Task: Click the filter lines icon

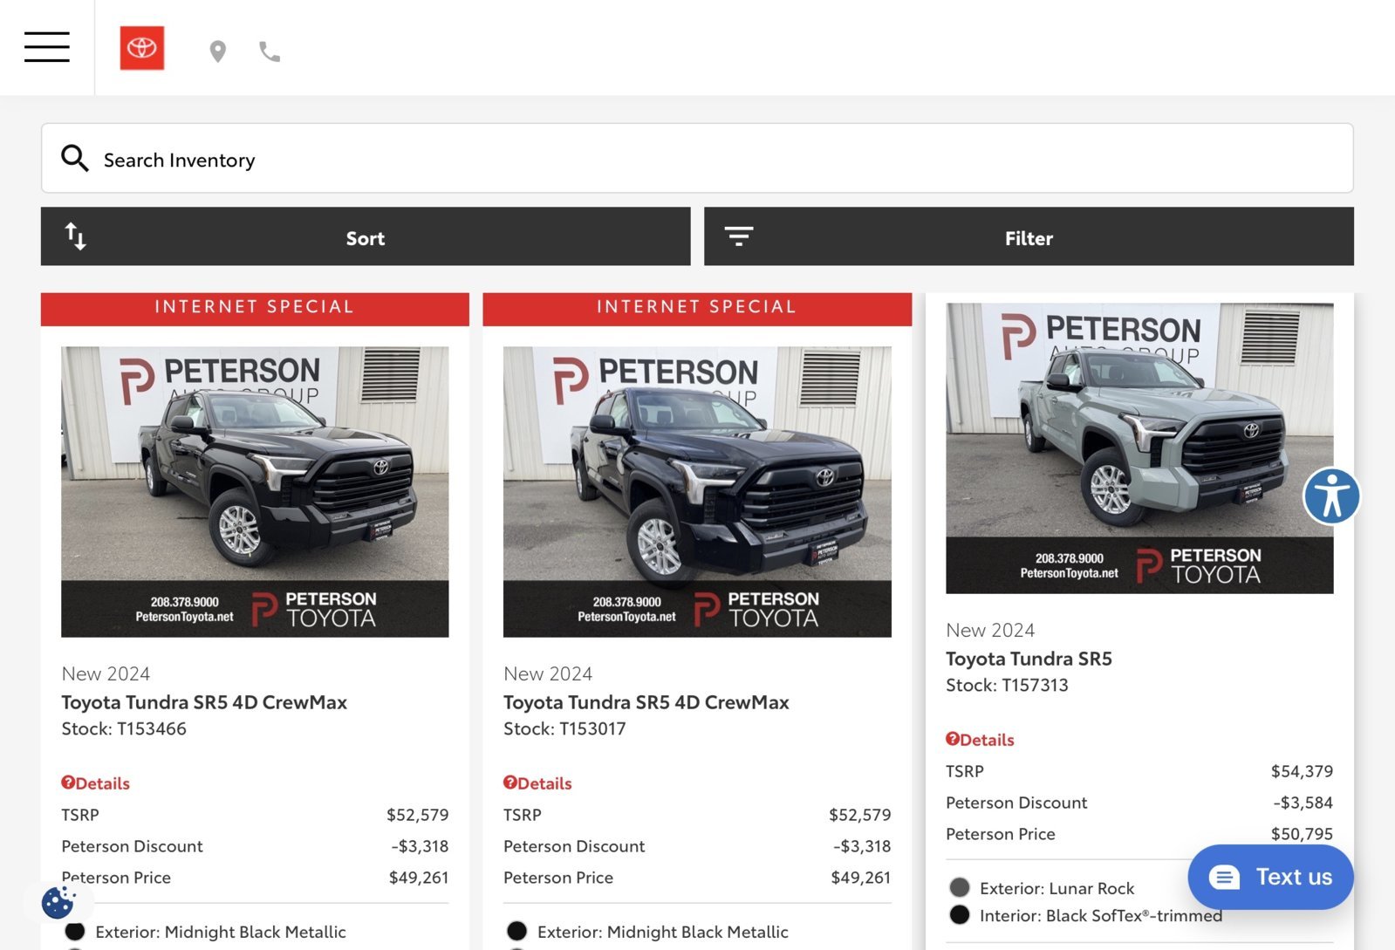Action: tap(739, 236)
